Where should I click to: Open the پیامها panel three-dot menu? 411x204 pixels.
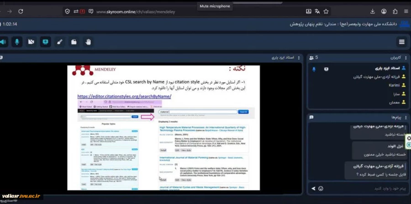click(x=406, y=117)
